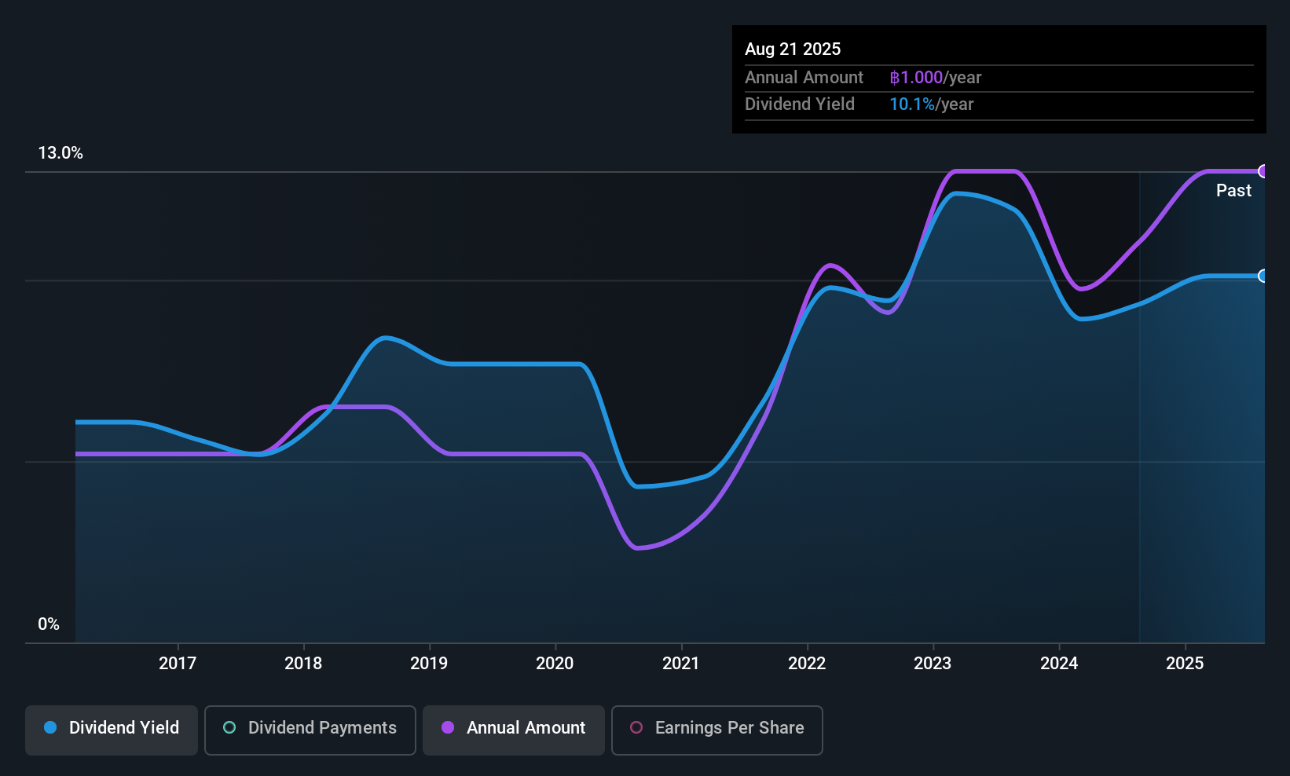Click the Past region label
This screenshot has height=776, width=1290.
coord(1233,190)
